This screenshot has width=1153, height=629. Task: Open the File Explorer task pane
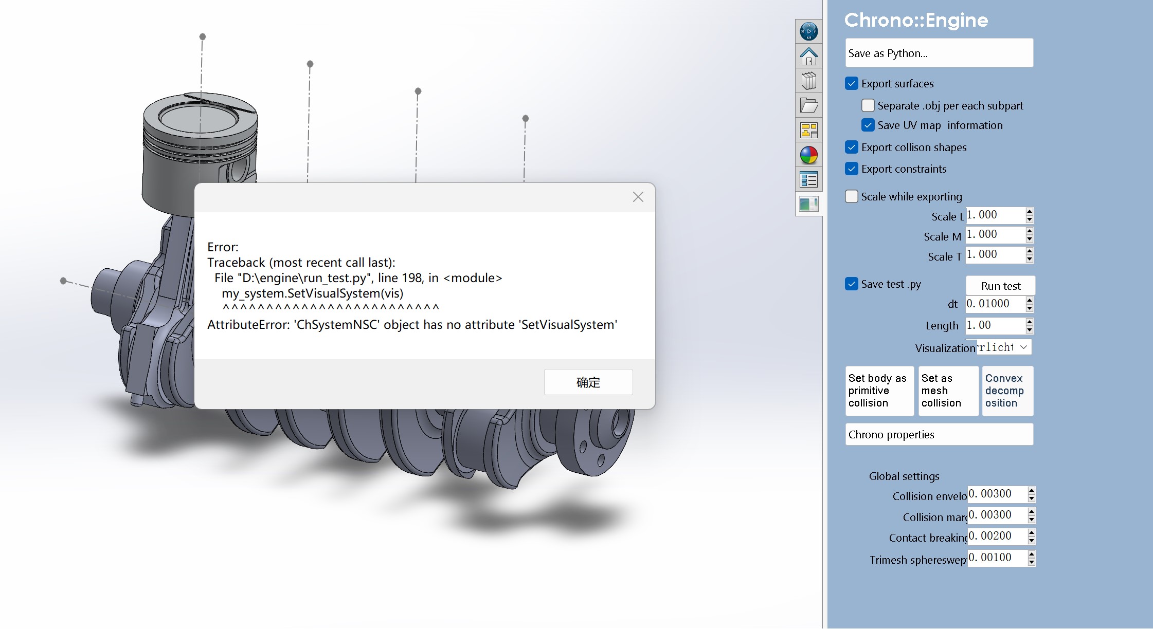coord(808,105)
